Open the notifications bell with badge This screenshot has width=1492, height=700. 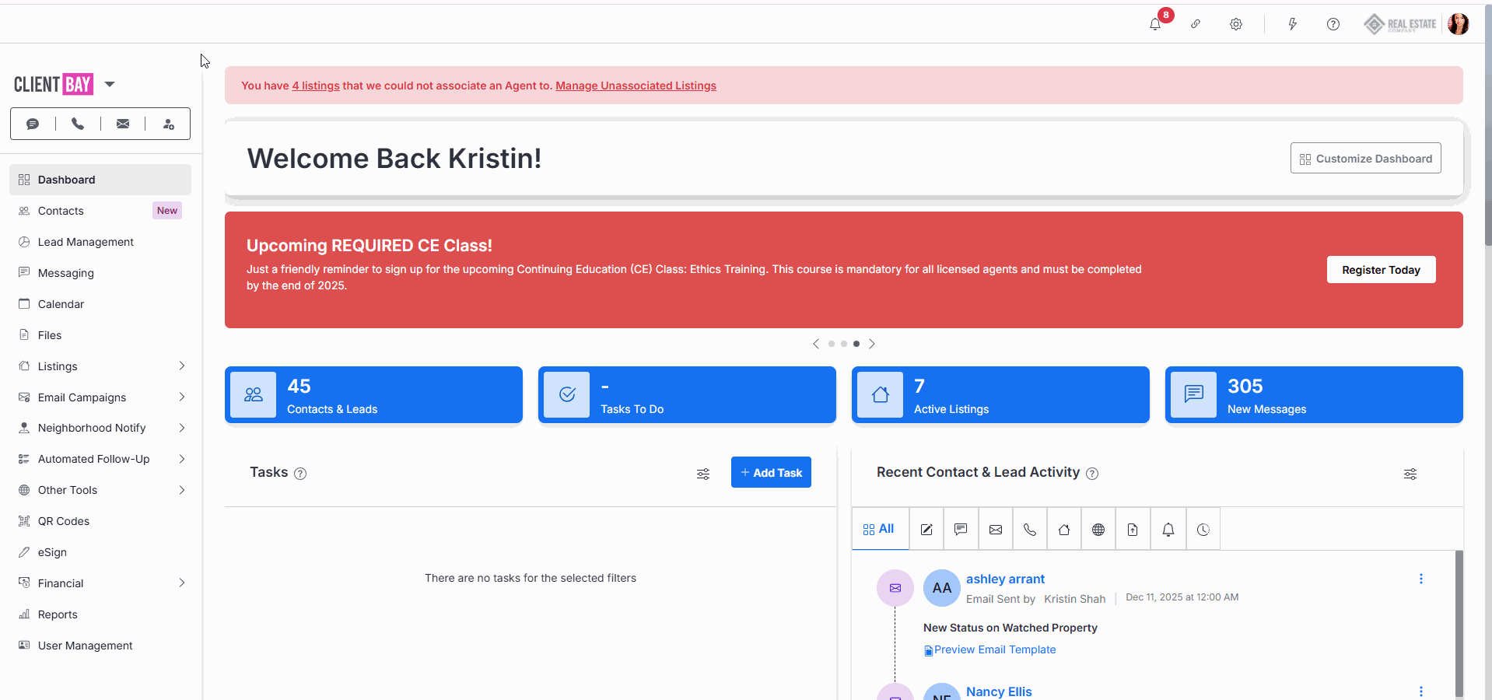[1155, 24]
